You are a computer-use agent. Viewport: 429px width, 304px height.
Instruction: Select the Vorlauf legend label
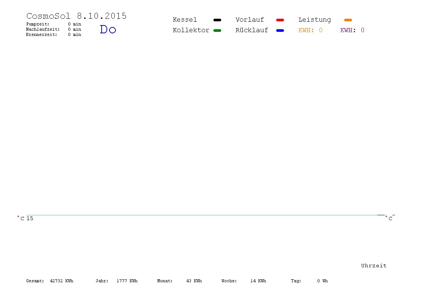(250, 20)
